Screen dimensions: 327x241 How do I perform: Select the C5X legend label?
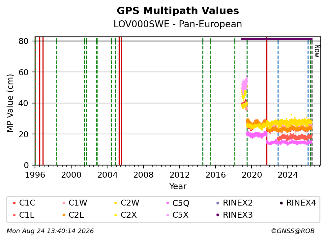click(180, 215)
